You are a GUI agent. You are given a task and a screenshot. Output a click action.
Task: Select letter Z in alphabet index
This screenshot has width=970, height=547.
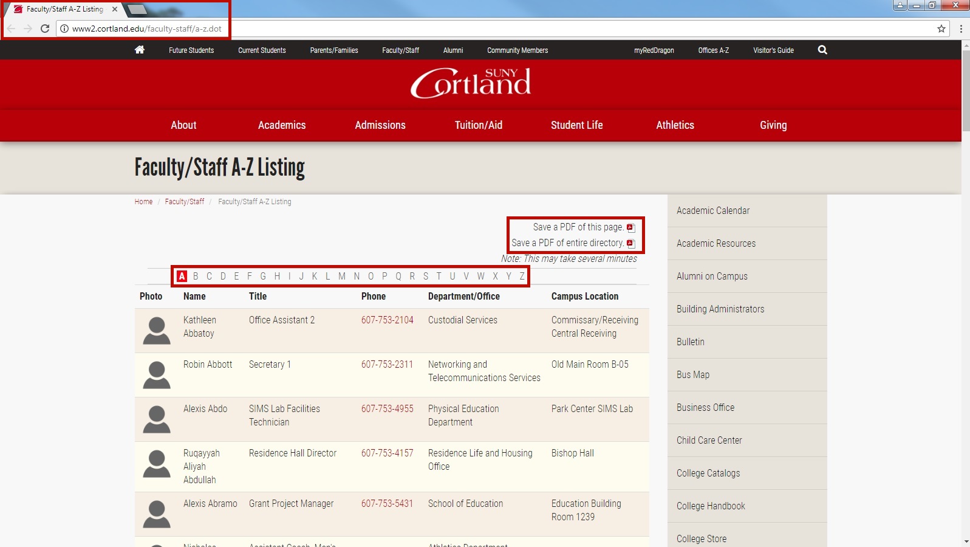(x=522, y=277)
